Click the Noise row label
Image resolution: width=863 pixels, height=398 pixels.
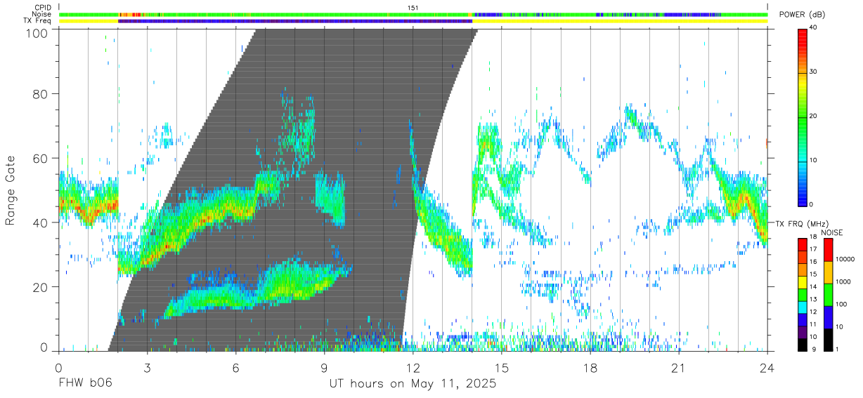tap(42, 14)
